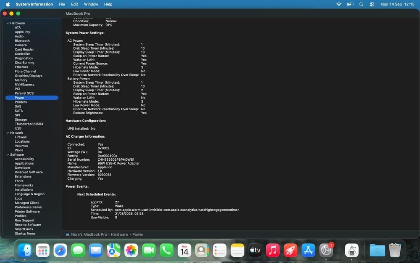This screenshot has height=263, width=420.
Task: Select Firewall under Network
Action: [x=21, y=137]
